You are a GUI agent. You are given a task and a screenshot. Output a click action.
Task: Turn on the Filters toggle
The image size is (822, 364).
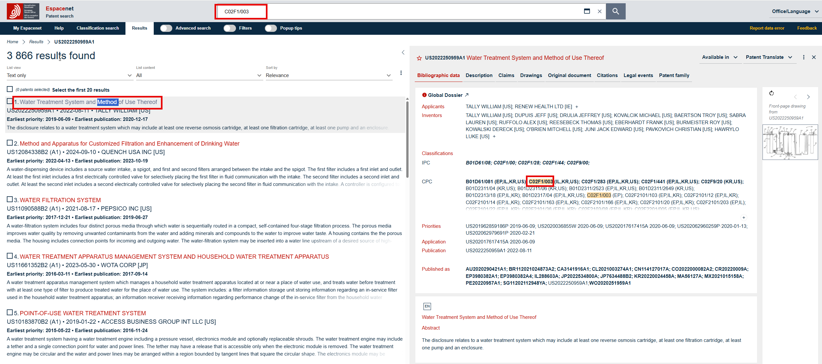click(230, 28)
